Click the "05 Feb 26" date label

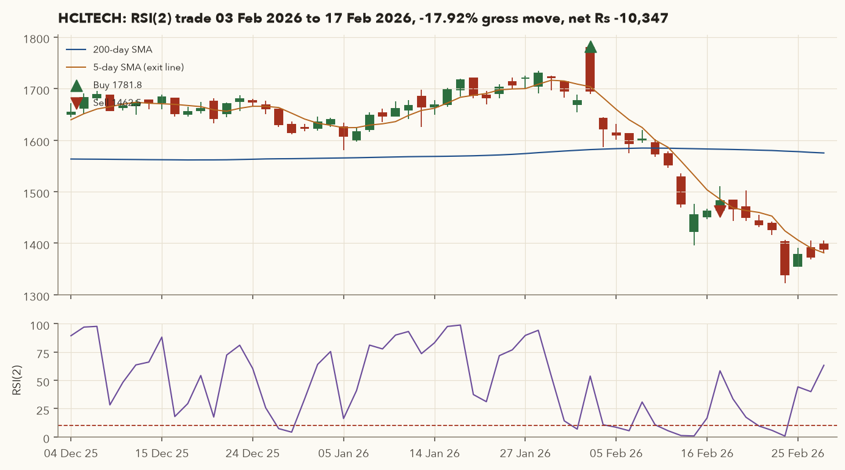[x=616, y=454]
